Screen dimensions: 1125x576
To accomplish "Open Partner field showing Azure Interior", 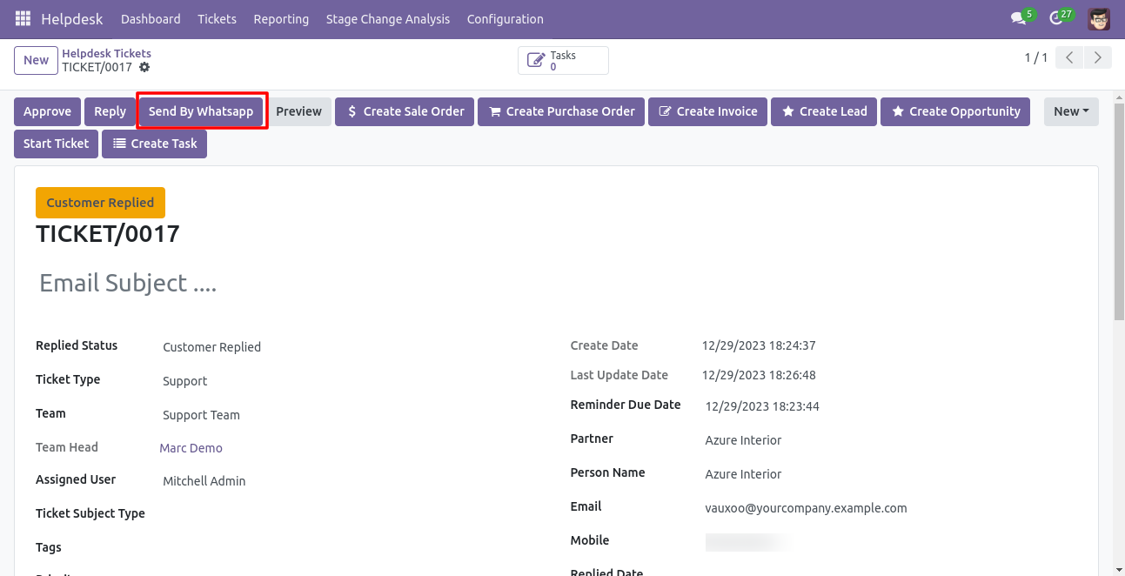I will point(889,440).
